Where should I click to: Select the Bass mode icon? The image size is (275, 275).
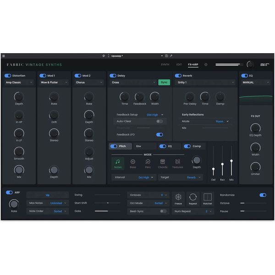pyautogui.click(x=133, y=164)
